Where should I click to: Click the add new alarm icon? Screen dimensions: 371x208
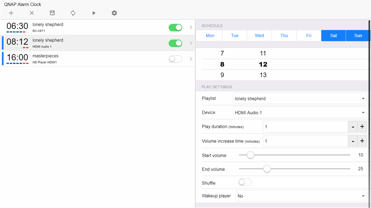(11, 13)
